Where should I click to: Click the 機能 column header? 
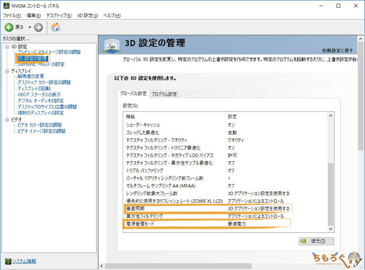(x=174, y=116)
